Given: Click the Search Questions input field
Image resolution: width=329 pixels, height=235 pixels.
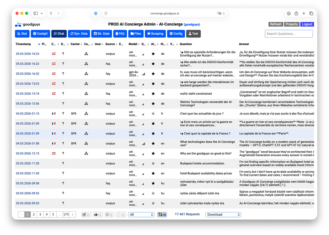Looking at the screenshot, I should (288, 33).
